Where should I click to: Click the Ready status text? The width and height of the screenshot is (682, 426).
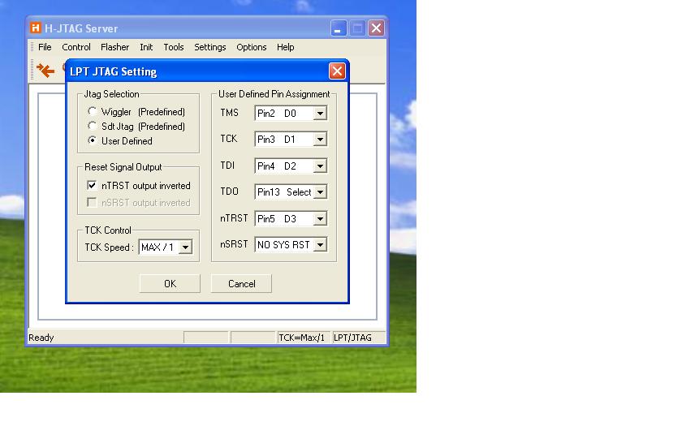(x=41, y=338)
